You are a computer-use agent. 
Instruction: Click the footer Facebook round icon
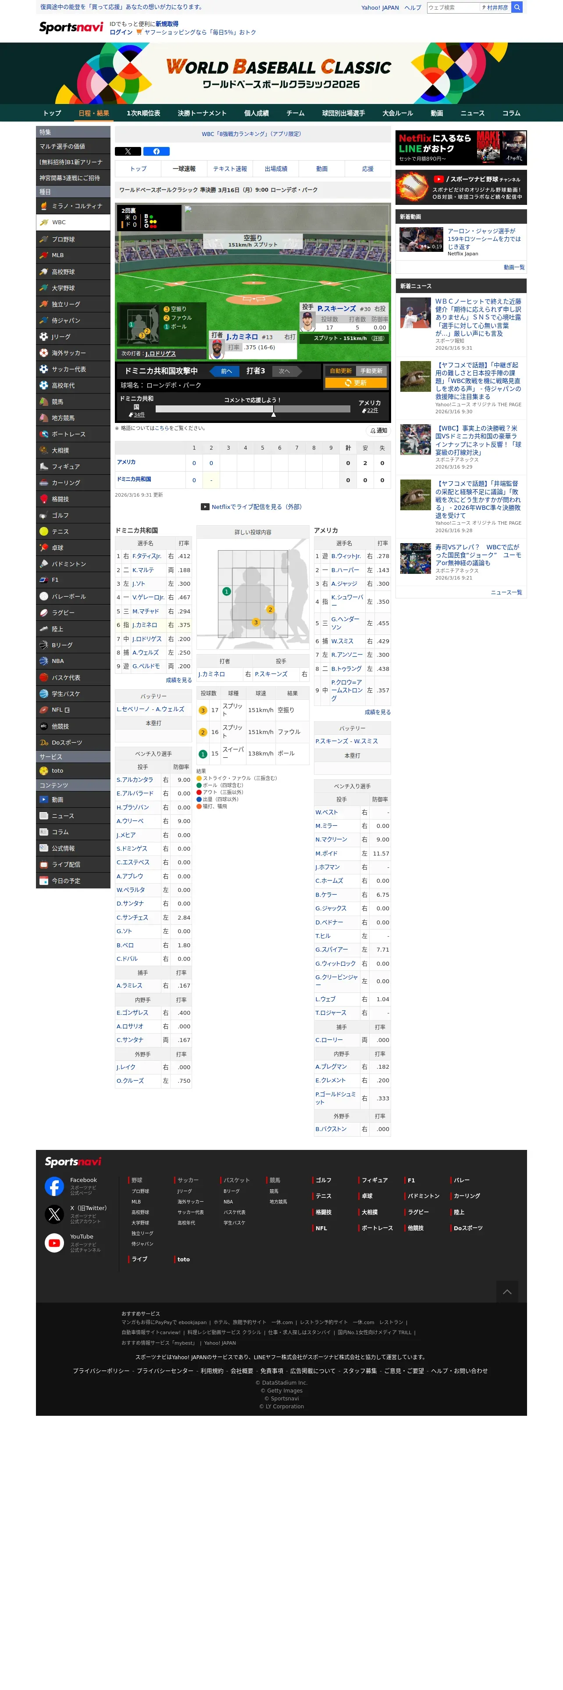(x=54, y=1186)
